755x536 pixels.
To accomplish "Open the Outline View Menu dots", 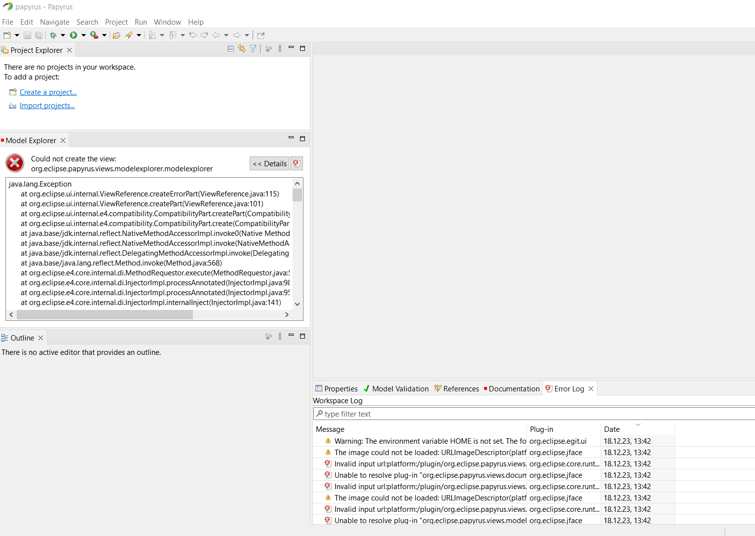I will 280,336.
